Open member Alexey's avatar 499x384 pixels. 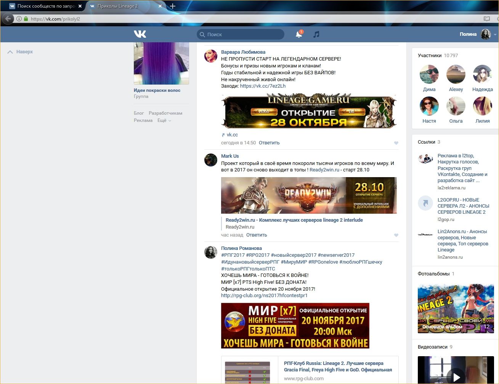pos(456,74)
